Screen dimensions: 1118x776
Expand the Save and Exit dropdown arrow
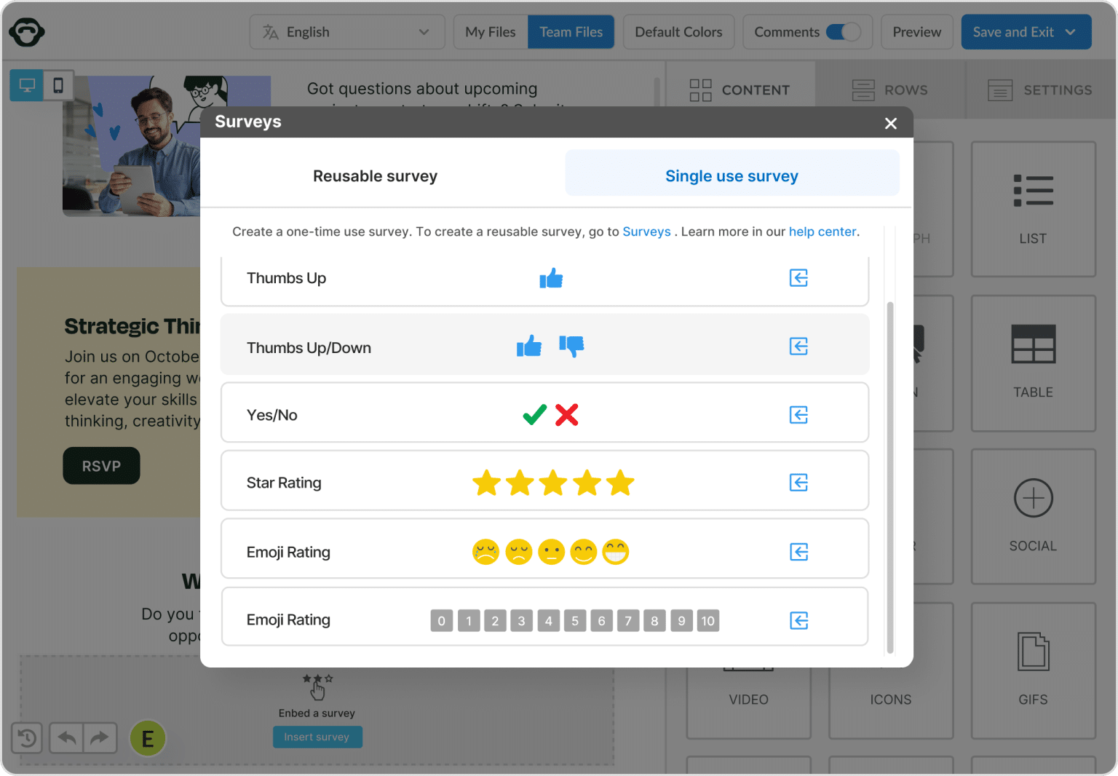(x=1070, y=32)
